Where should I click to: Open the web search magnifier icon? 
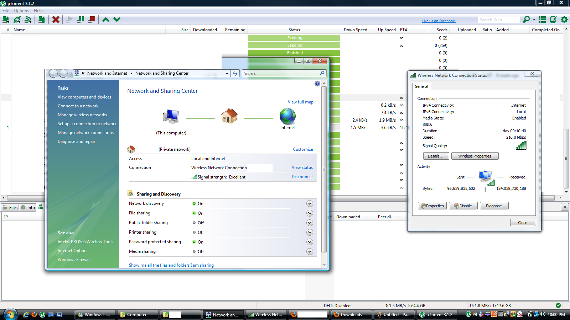526,20
